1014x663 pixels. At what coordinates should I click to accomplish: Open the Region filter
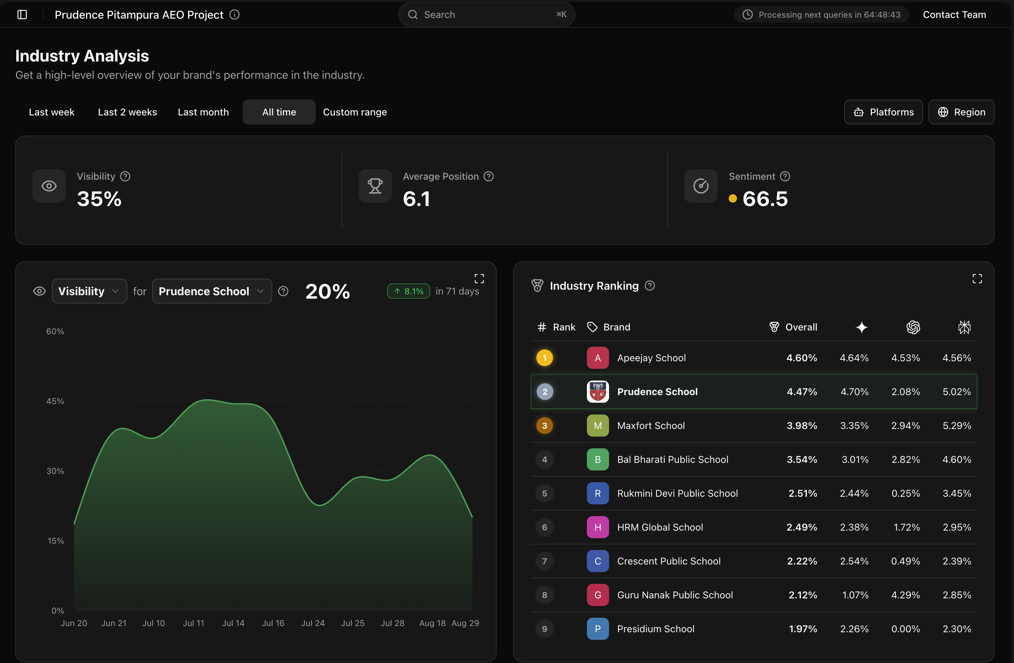point(961,112)
